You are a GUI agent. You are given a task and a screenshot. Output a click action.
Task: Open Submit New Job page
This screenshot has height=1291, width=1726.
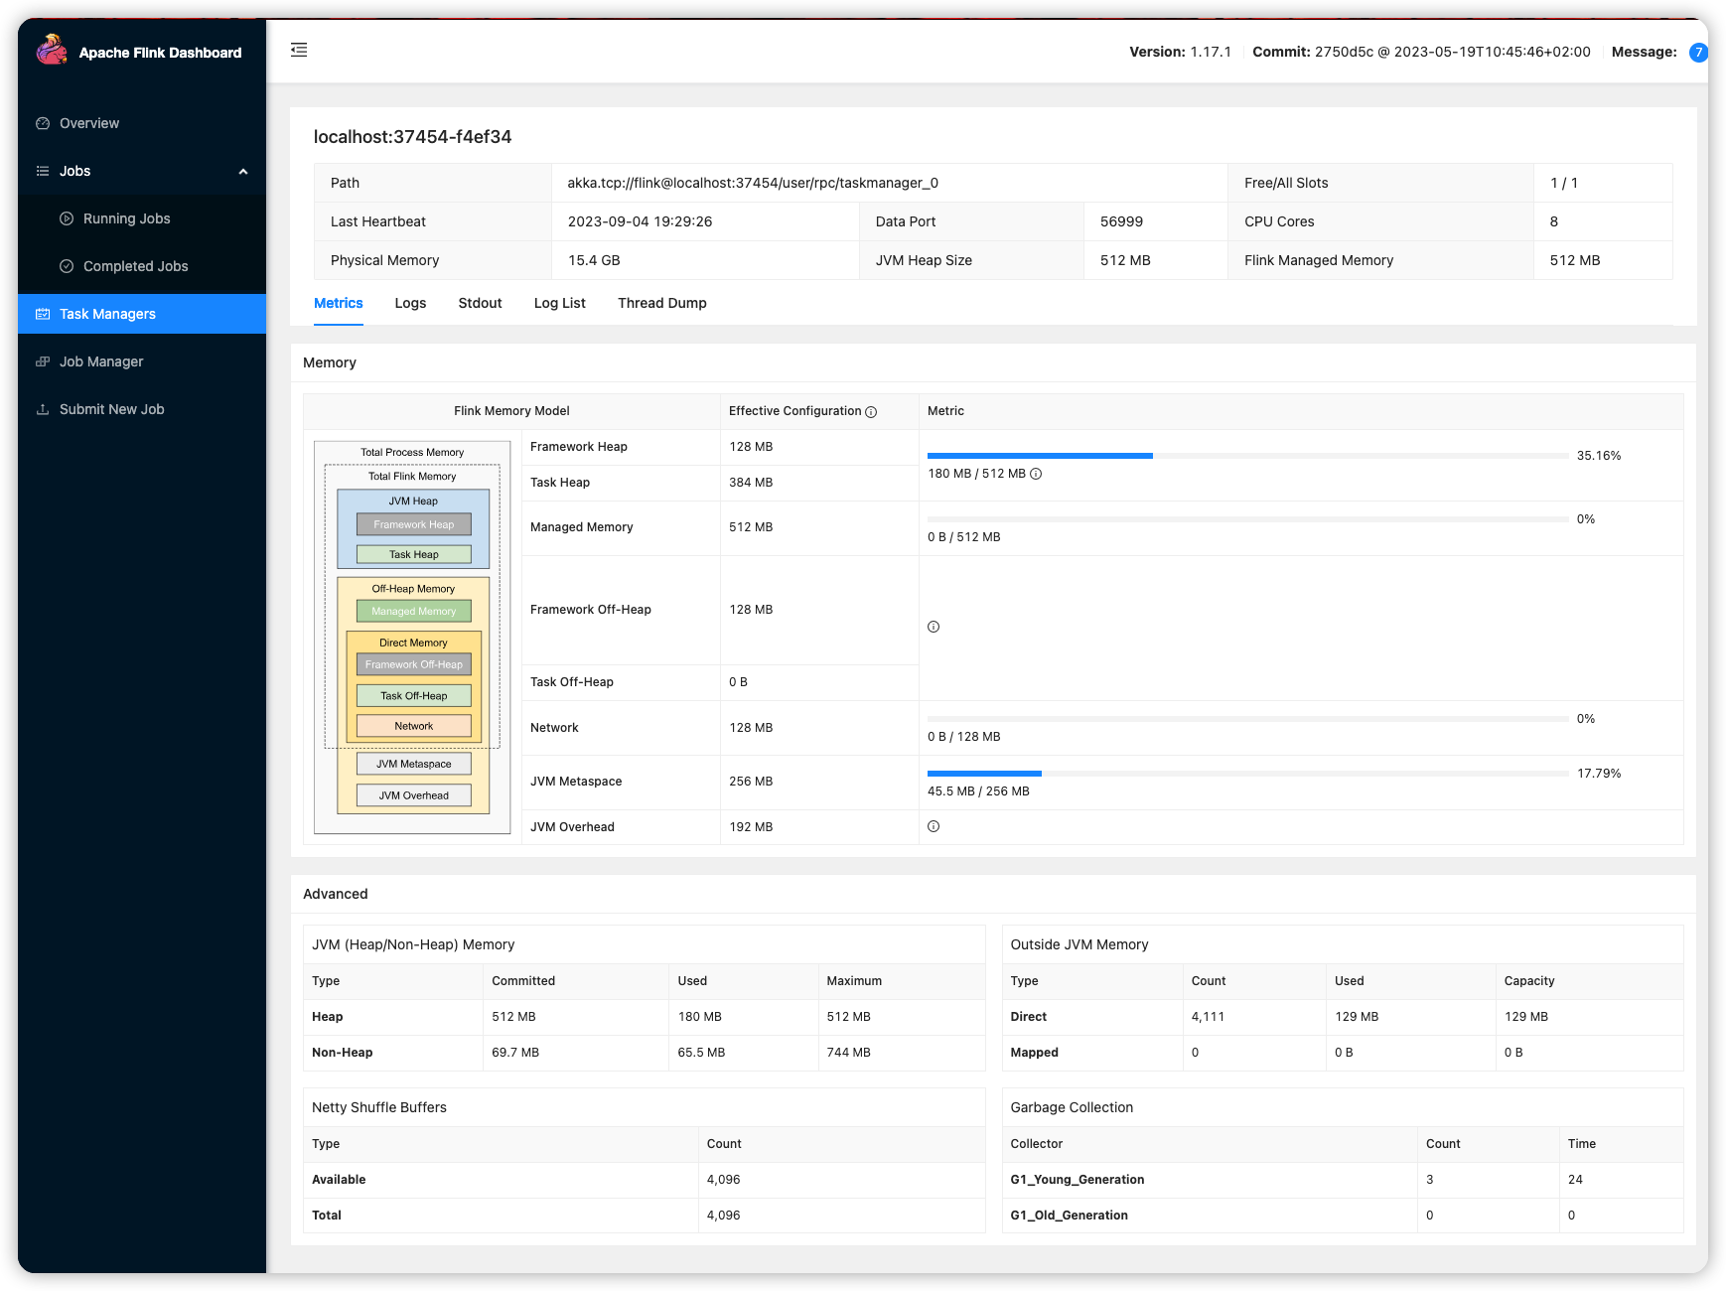pyautogui.click(x=111, y=409)
